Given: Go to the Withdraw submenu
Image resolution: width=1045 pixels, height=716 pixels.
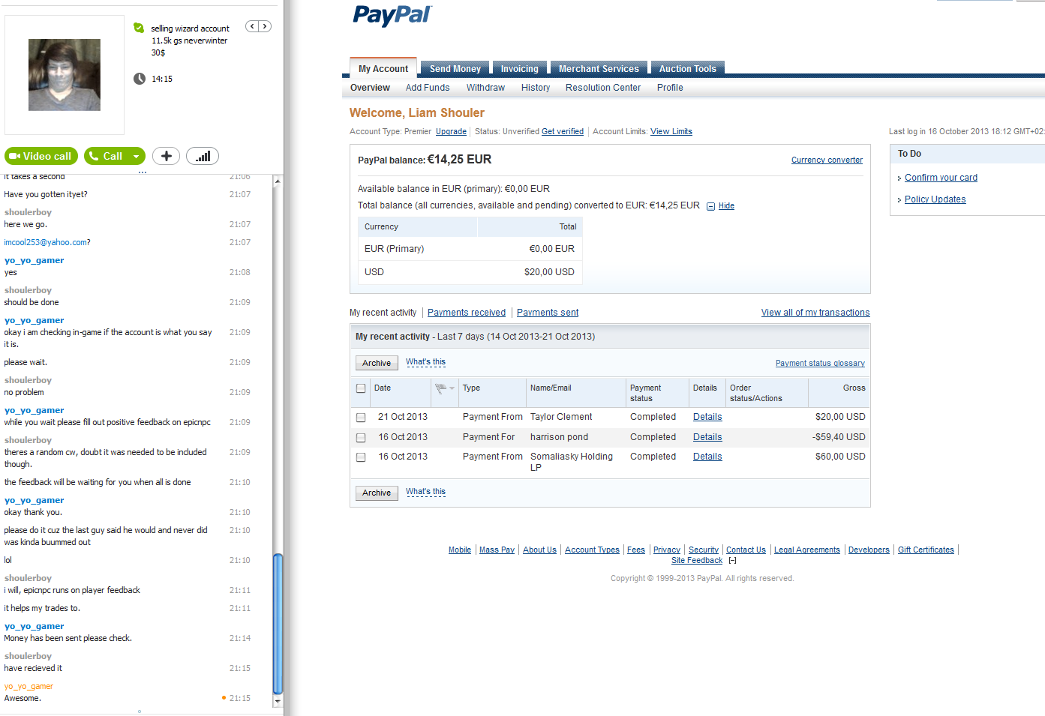Looking at the screenshot, I should click(485, 88).
